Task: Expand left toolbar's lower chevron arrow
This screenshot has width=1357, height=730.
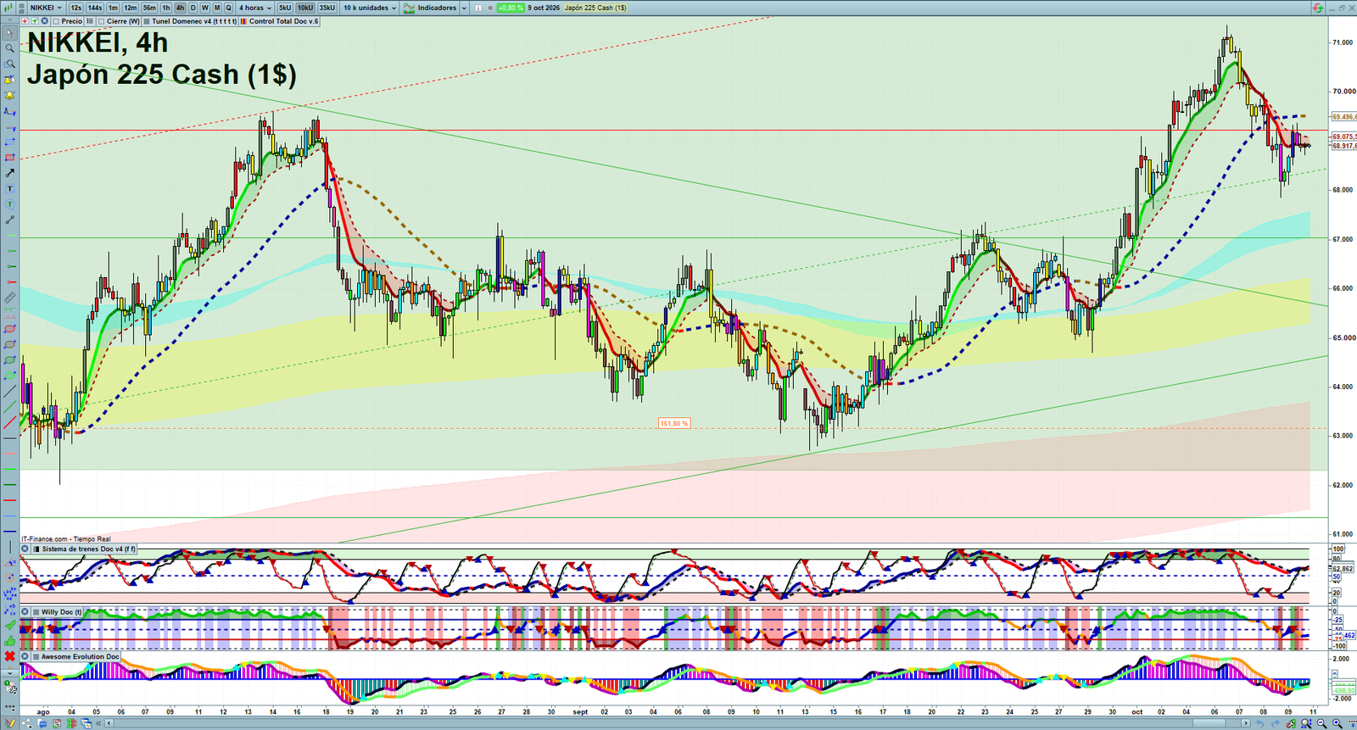Action: (x=10, y=673)
